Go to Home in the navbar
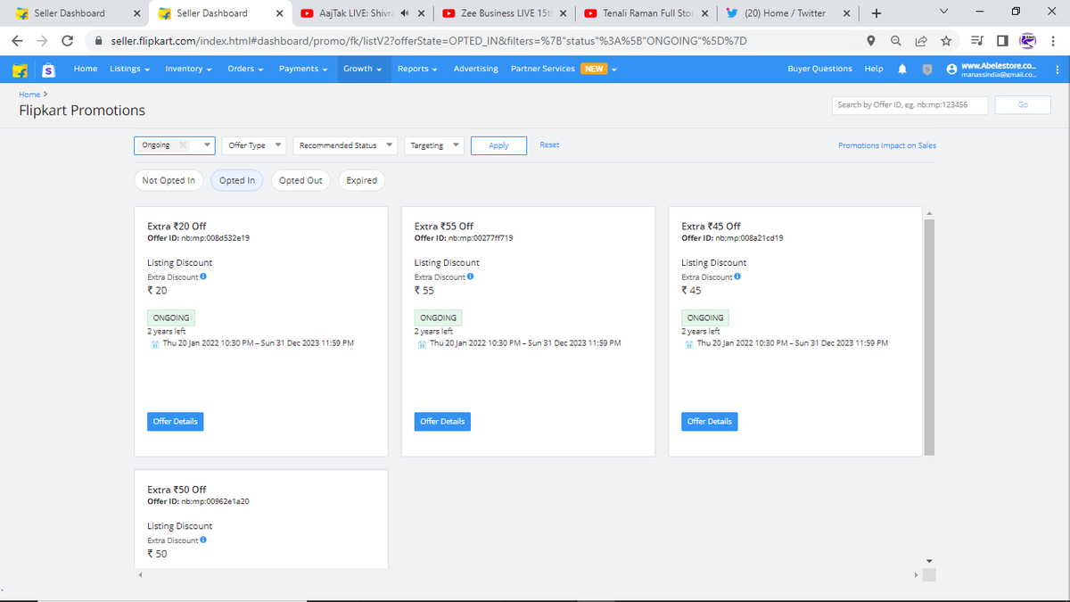This screenshot has width=1070, height=602. pyautogui.click(x=86, y=69)
